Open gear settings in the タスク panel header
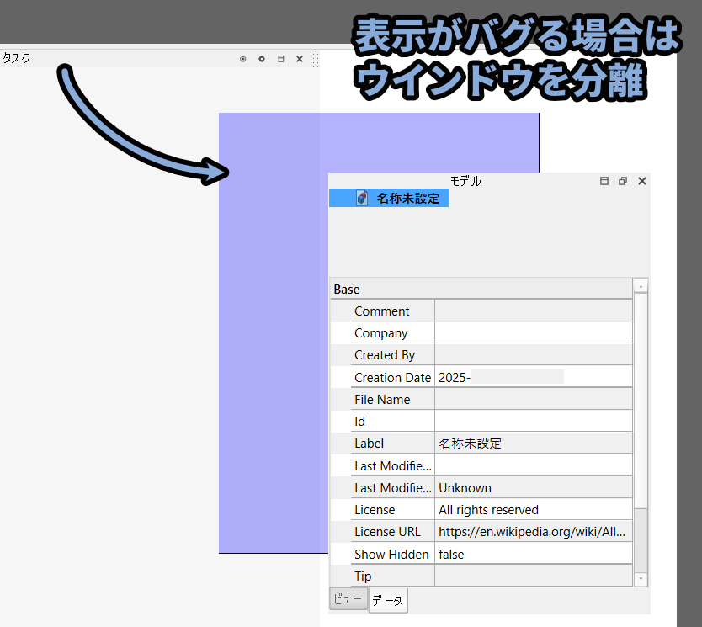 click(x=262, y=59)
